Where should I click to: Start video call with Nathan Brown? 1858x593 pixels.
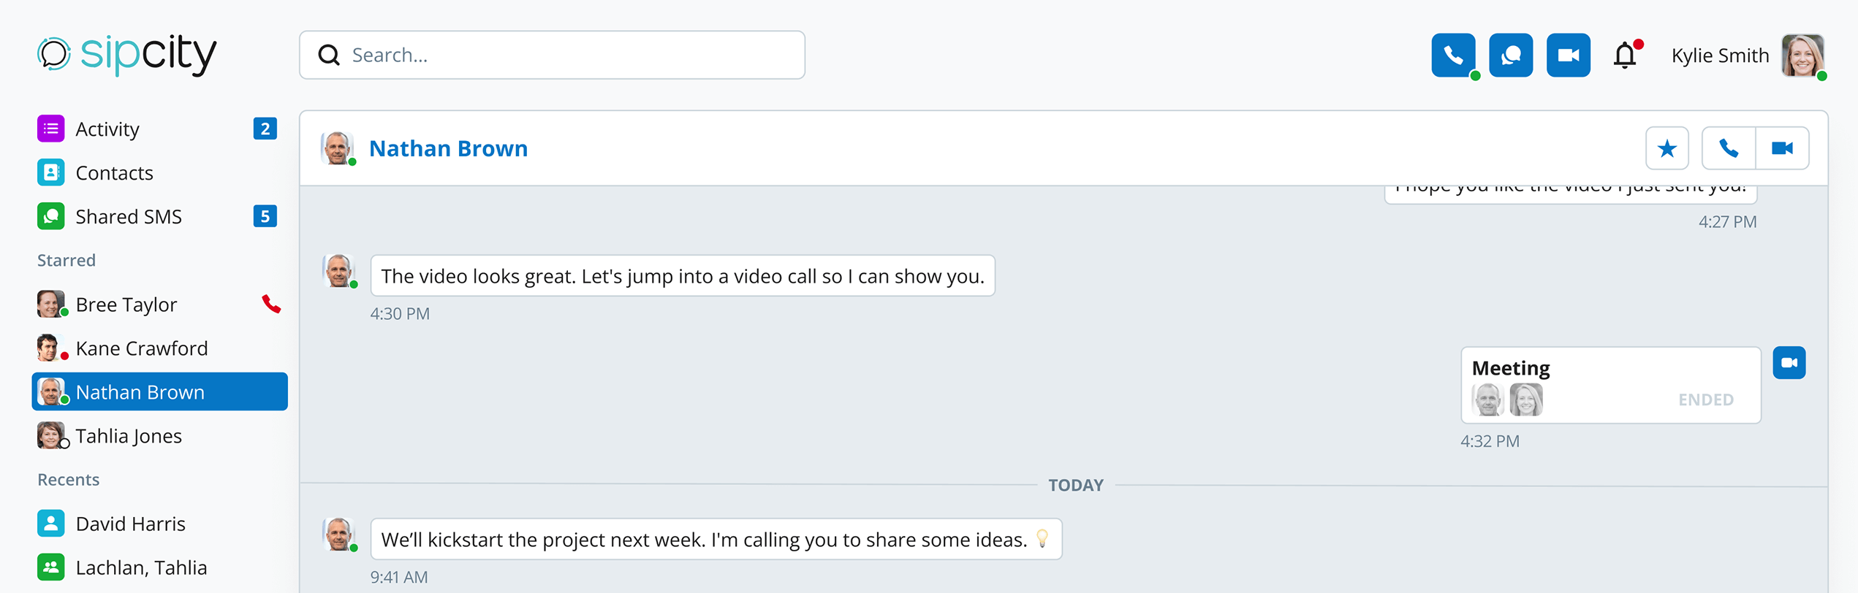point(1782,148)
